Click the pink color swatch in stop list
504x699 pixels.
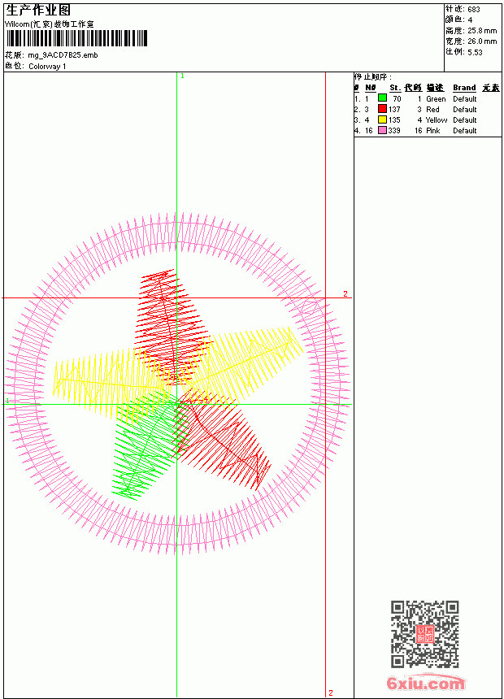coord(382,130)
